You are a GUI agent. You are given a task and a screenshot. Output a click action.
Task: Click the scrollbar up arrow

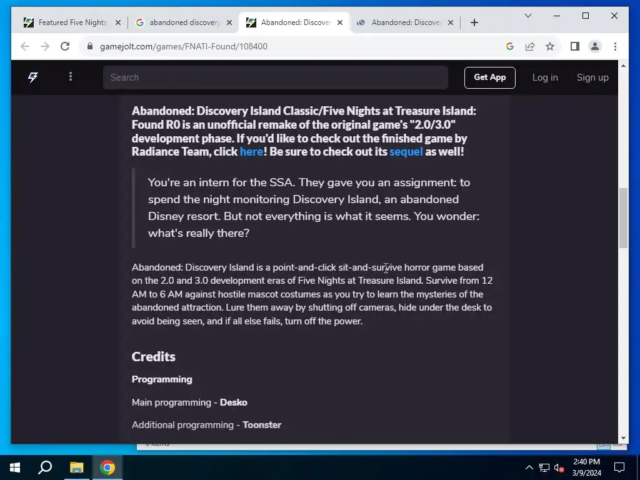pos(623,66)
